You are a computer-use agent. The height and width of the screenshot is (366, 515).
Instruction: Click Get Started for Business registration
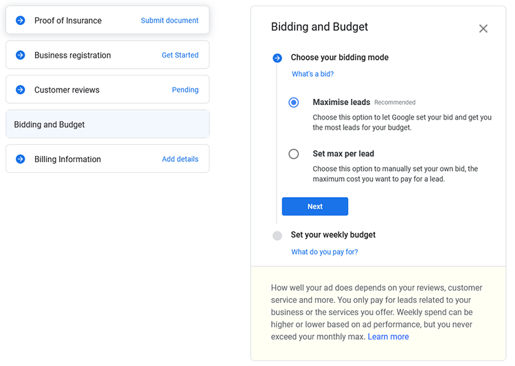(x=180, y=55)
